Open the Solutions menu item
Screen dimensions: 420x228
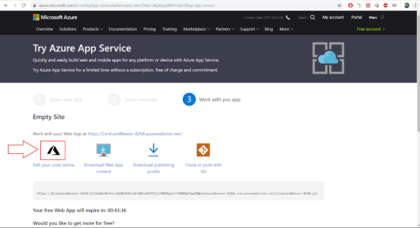tap(68, 29)
